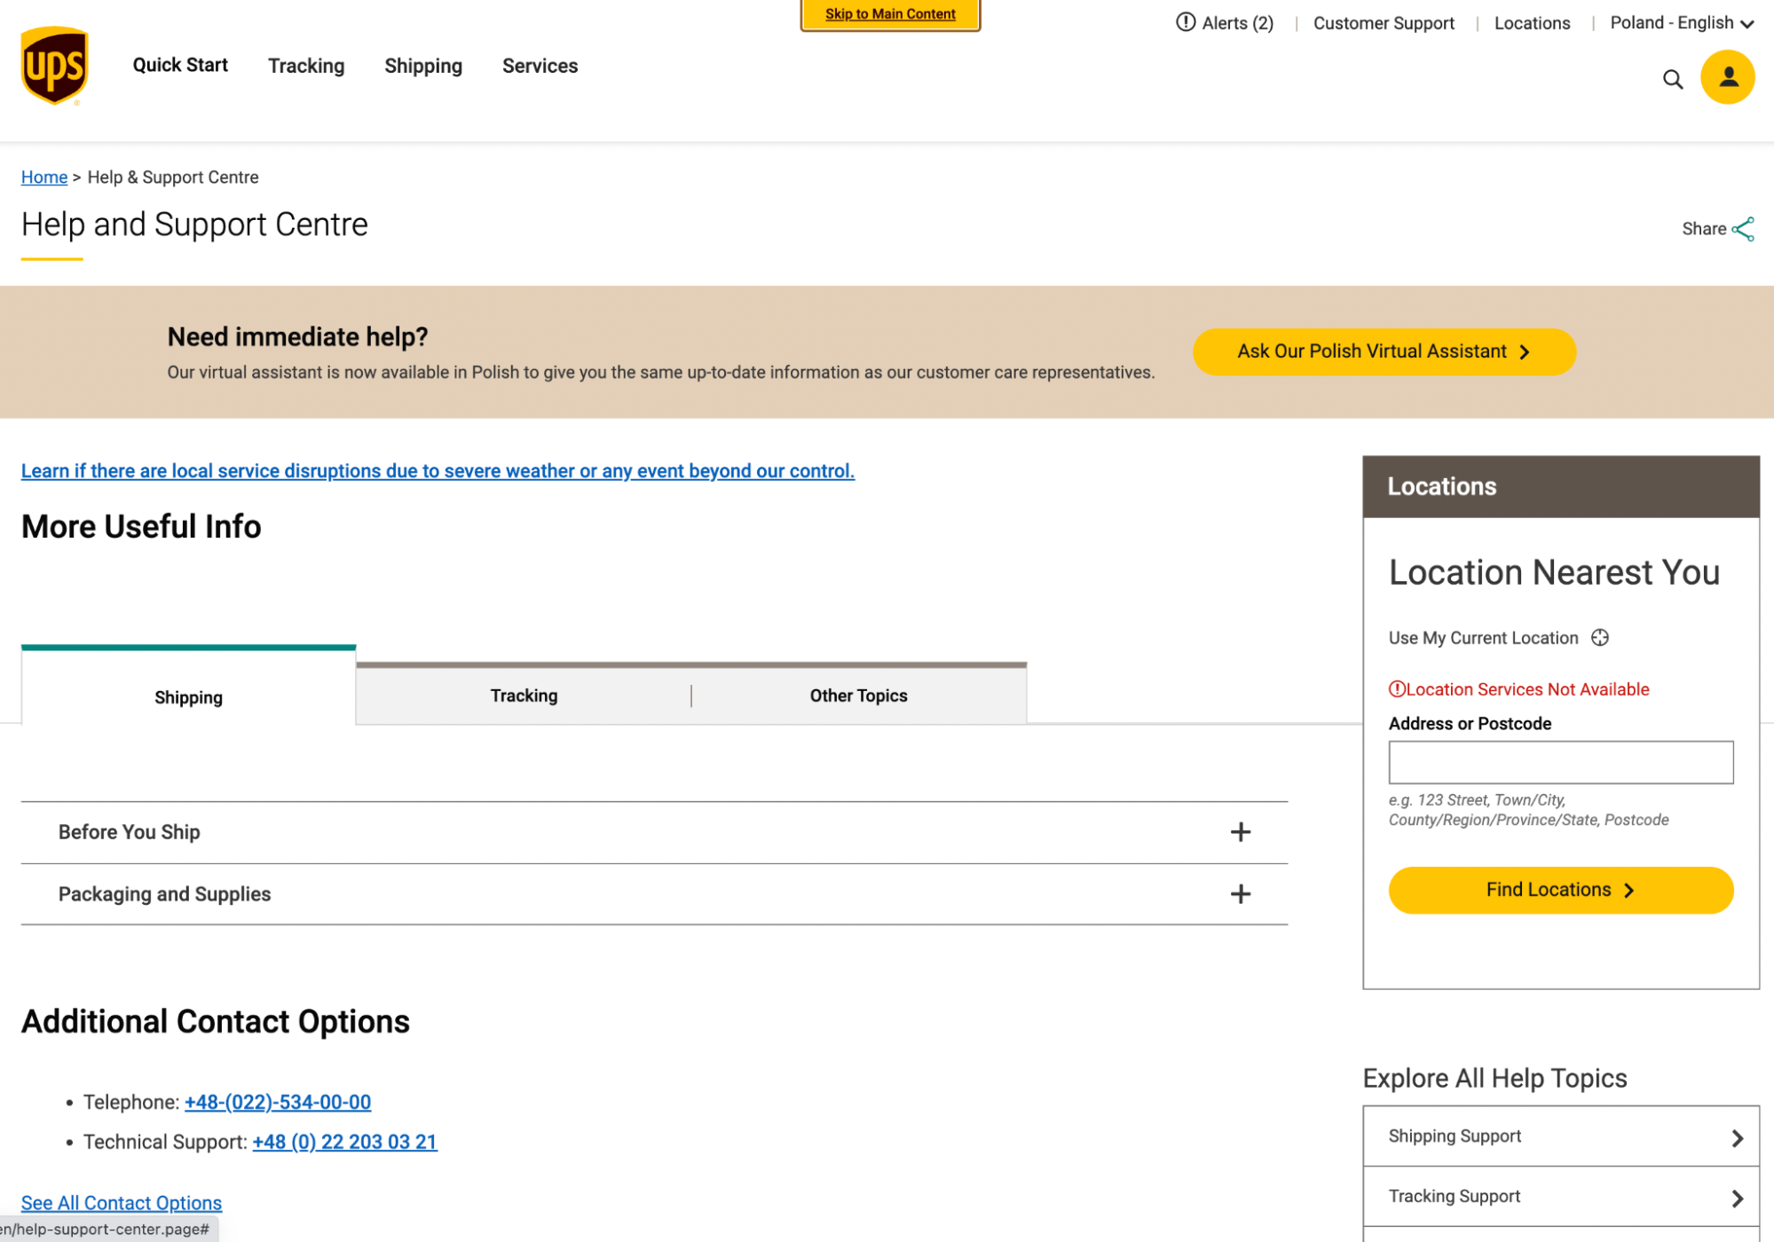Click Technical Support number +48 (0) 22 203 03 21
Screen dimensions: 1774x1242
pos(344,1142)
